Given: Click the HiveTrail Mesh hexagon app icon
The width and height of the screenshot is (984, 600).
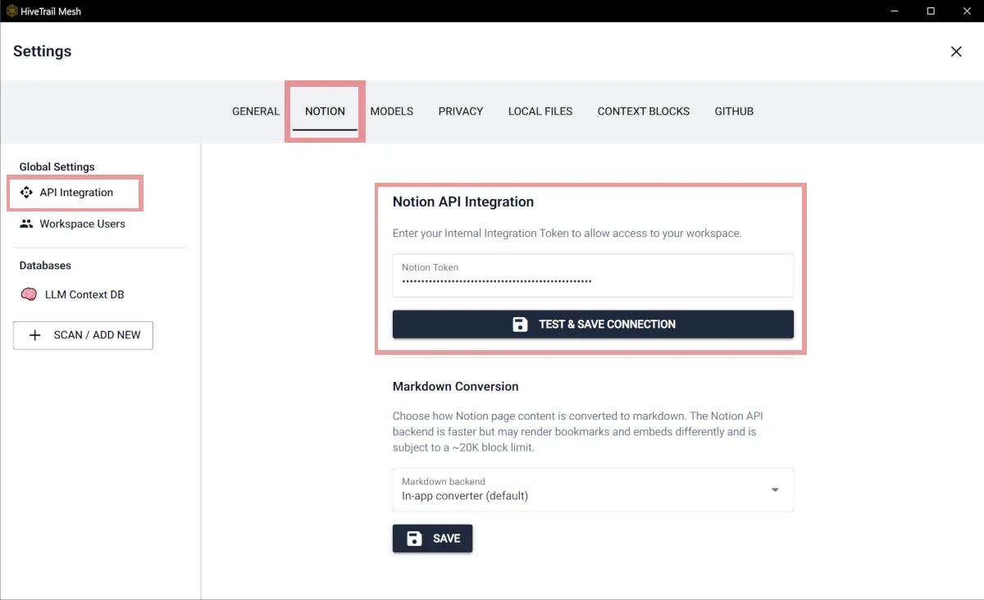Looking at the screenshot, I should click(x=11, y=11).
